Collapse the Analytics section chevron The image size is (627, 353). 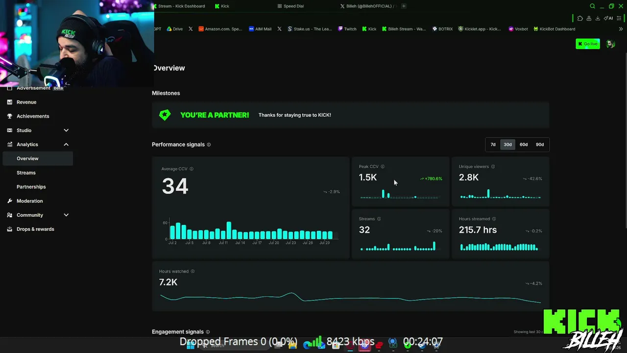66,145
